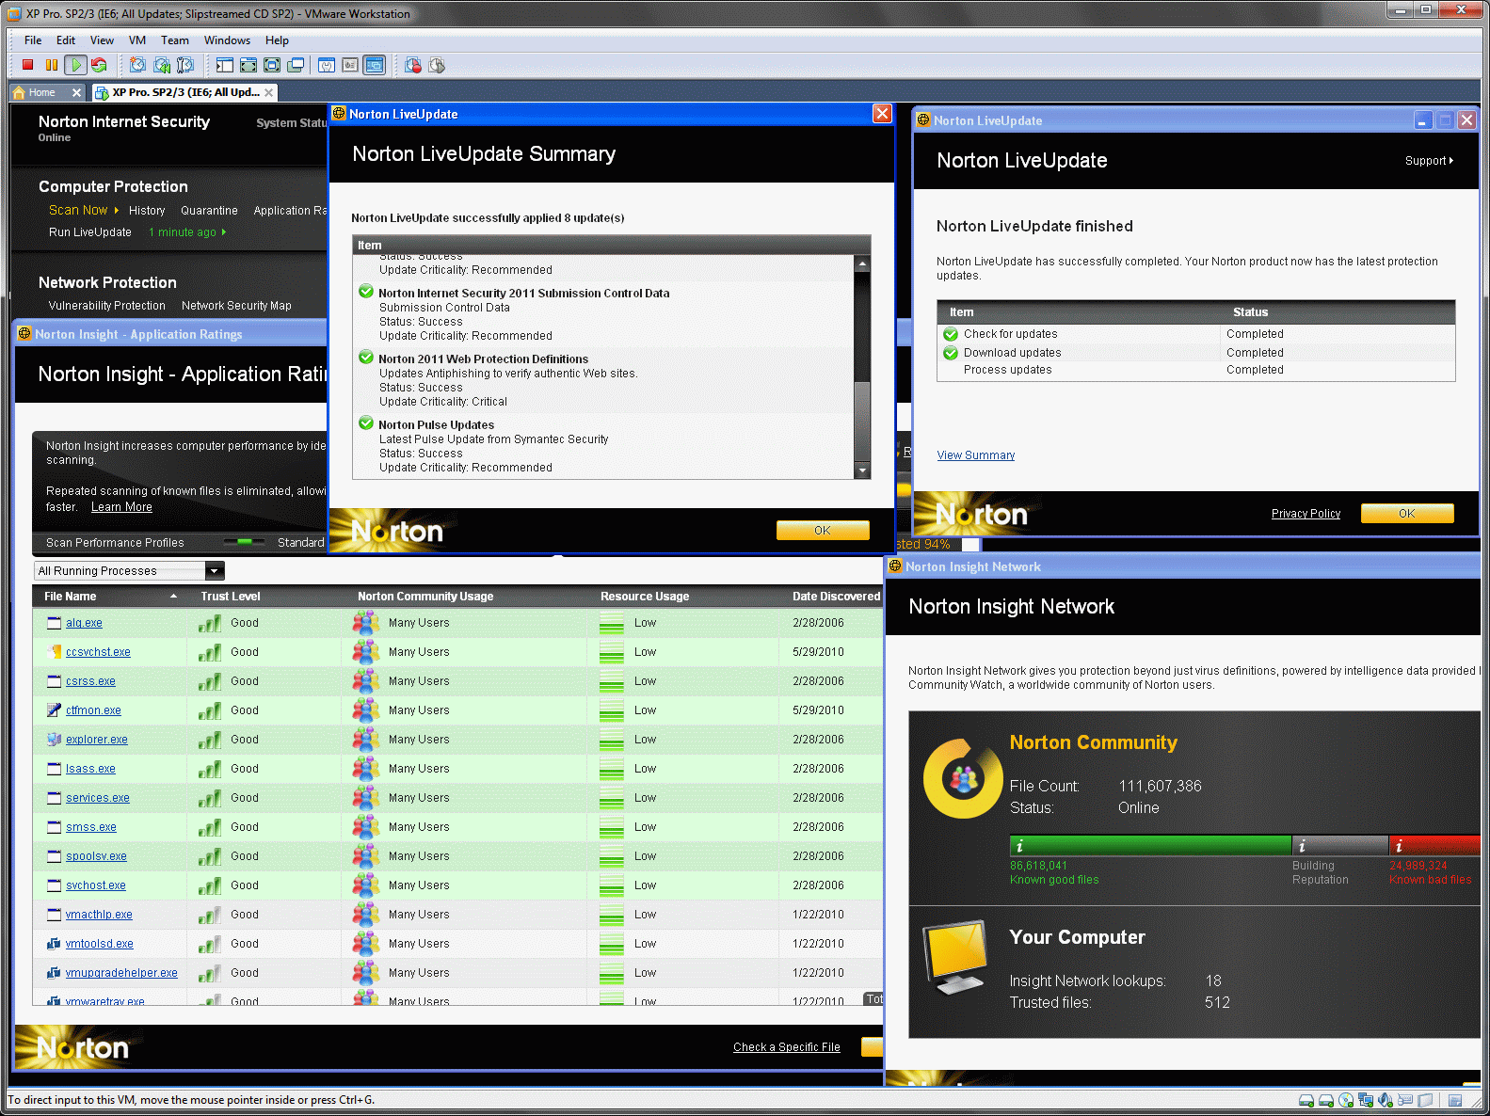Expand the Scan Now arrow menu

point(117,211)
